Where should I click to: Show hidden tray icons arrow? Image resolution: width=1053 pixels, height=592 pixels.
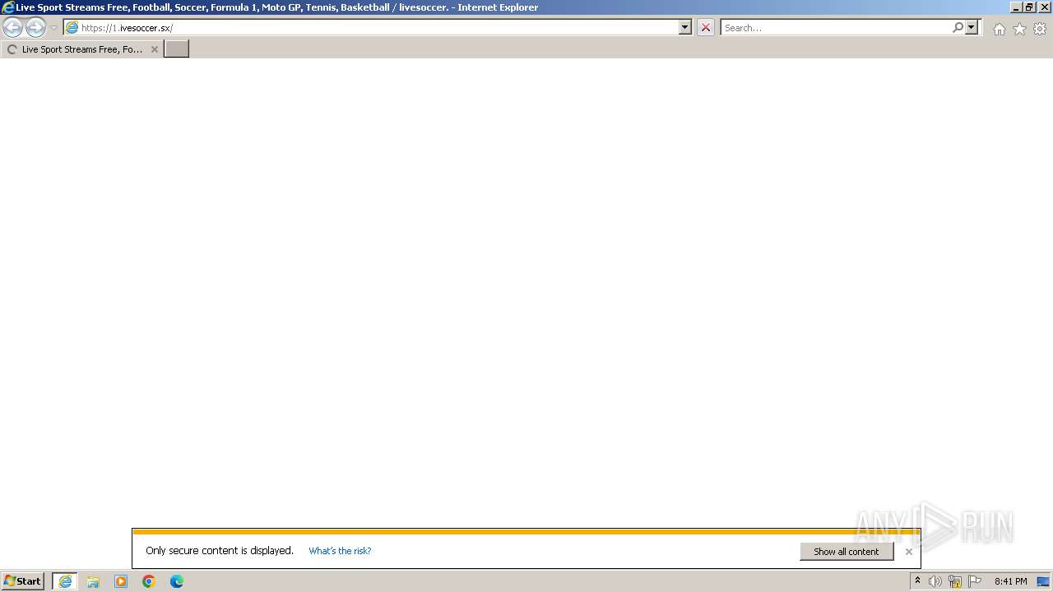click(917, 581)
